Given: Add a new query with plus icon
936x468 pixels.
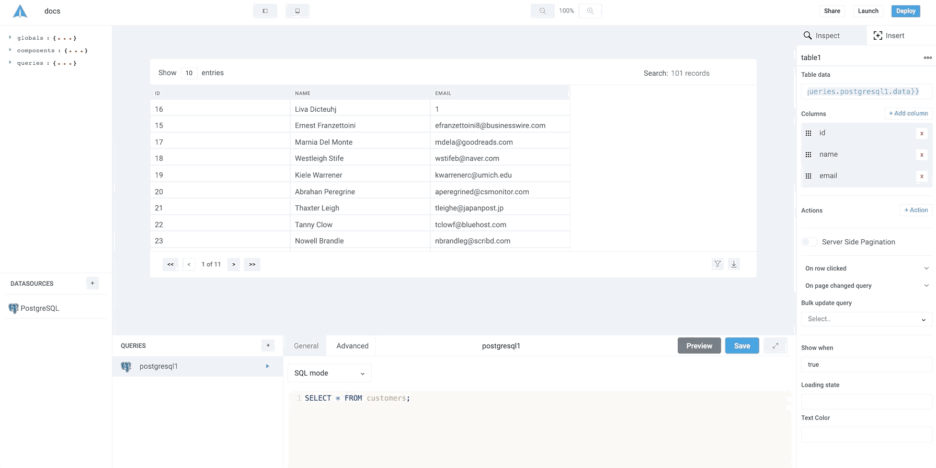Looking at the screenshot, I should point(268,345).
